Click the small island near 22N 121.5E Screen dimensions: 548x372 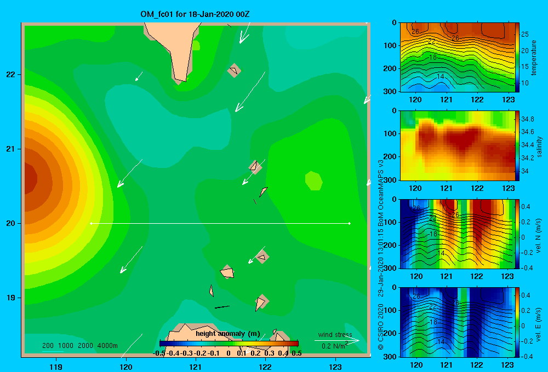click(234, 71)
